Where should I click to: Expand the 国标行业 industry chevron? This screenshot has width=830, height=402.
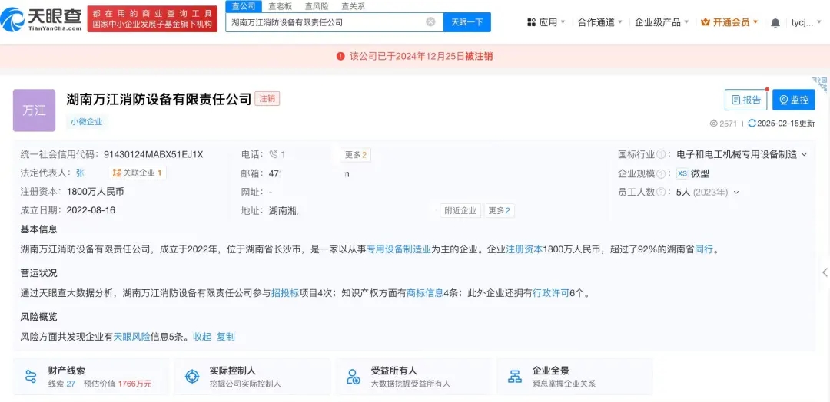point(805,155)
